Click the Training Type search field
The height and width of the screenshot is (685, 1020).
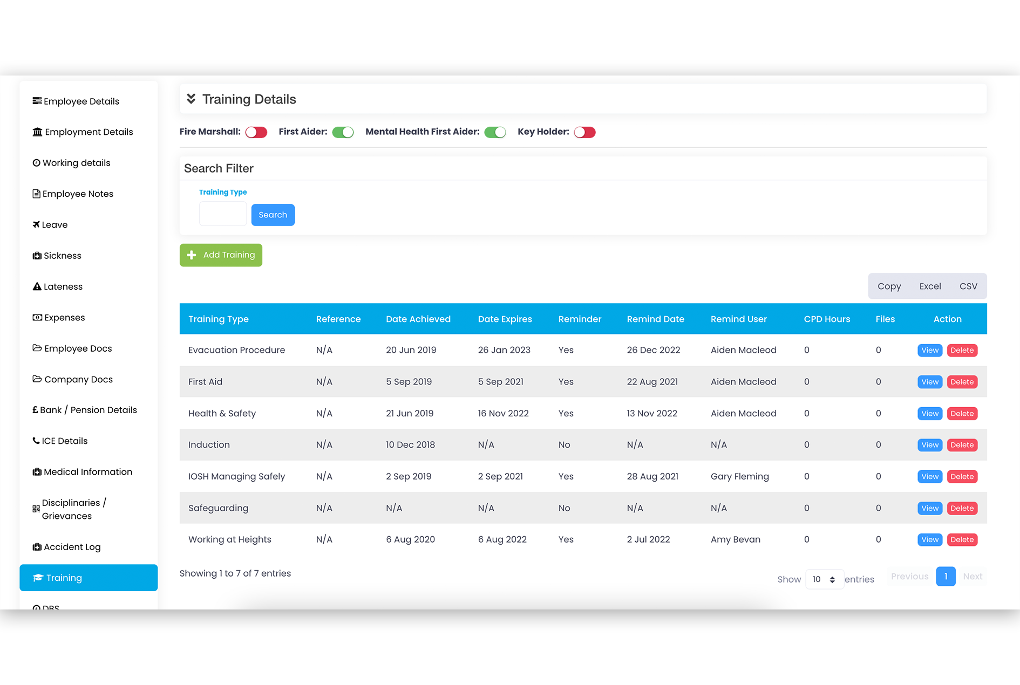[x=222, y=214]
